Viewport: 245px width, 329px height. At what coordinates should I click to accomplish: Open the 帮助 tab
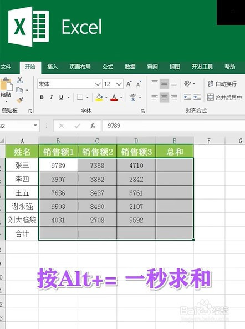click(x=229, y=67)
